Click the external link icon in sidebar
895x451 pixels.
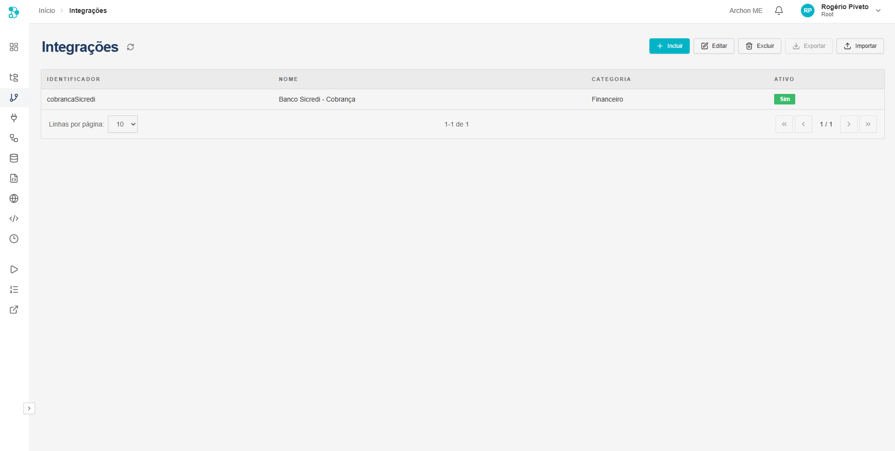click(14, 310)
